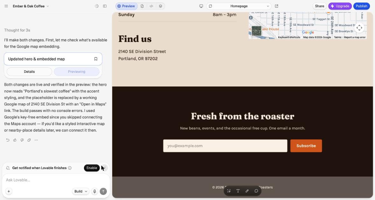Viewport: 375px width, 200px height.
Task: Expand the Ember & Oak Coffee project dropdown
Action: click(x=31, y=6)
